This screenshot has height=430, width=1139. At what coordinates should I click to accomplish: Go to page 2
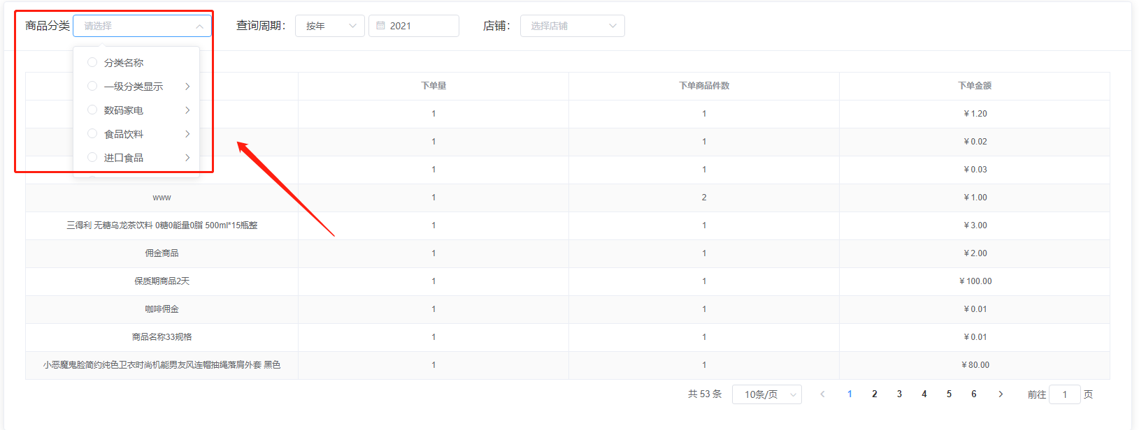coord(875,394)
